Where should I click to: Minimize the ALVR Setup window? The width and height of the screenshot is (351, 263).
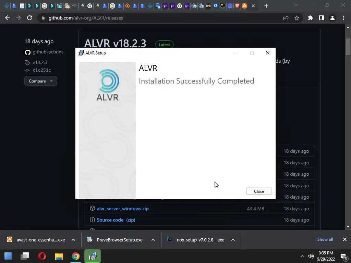click(x=237, y=53)
